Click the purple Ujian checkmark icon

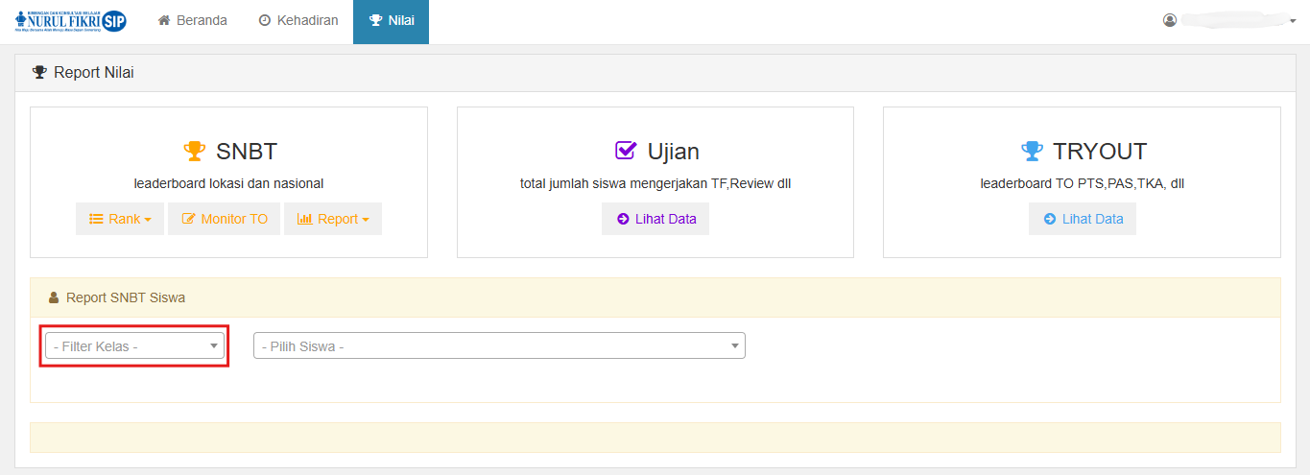[x=626, y=151]
